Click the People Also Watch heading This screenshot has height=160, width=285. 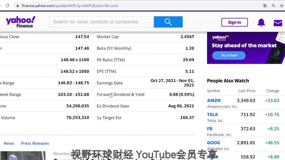(x=228, y=81)
